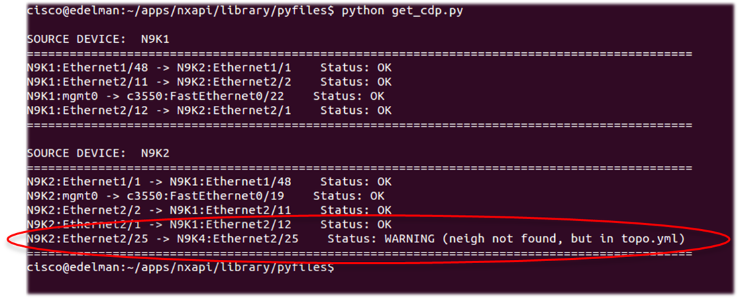
Task: Click the 'topo.yml' filename in the warning
Action: [x=659, y=239]
